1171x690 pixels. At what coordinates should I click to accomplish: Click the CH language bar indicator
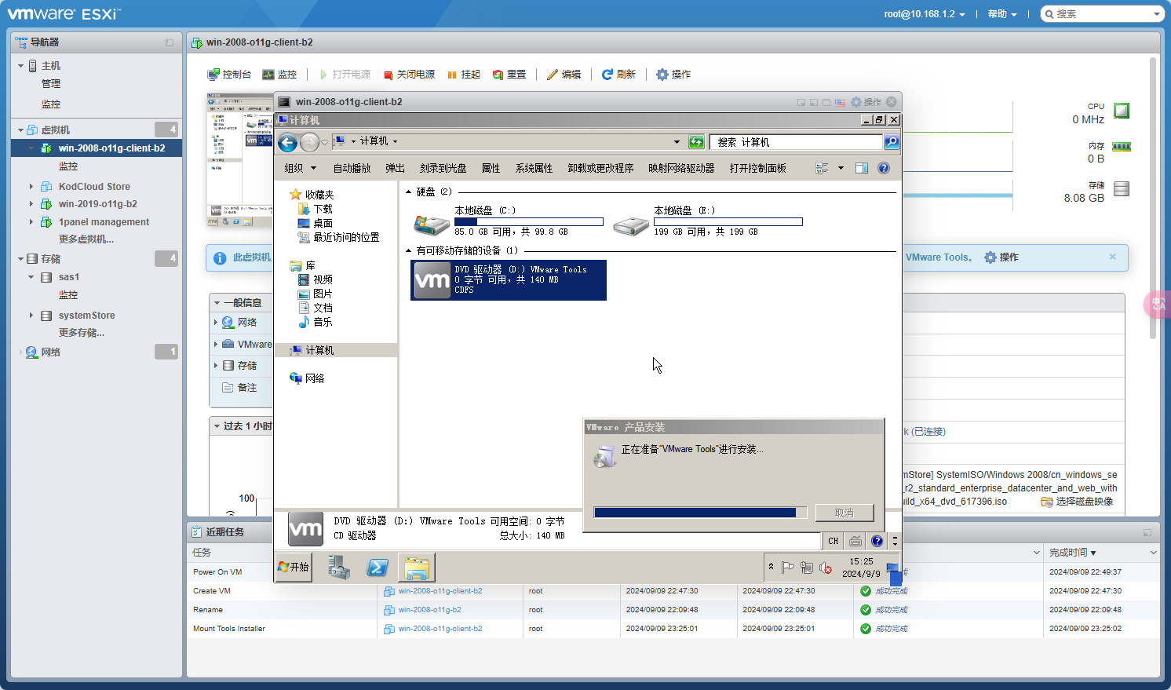point(834,541)
